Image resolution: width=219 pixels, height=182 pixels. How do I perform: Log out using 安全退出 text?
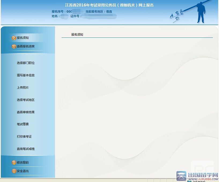[23, 171]
